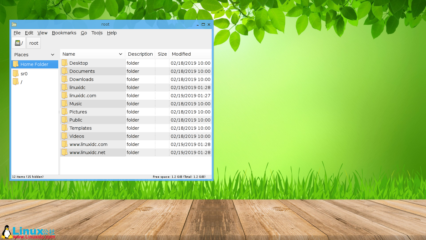Open the Go menu
This screenshot has width=426, height=240.
tap(84, 33)
